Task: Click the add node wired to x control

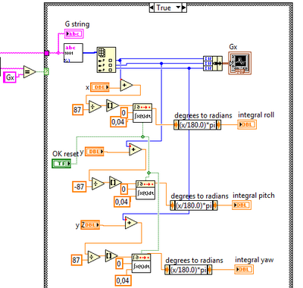Action: (127, 86)
